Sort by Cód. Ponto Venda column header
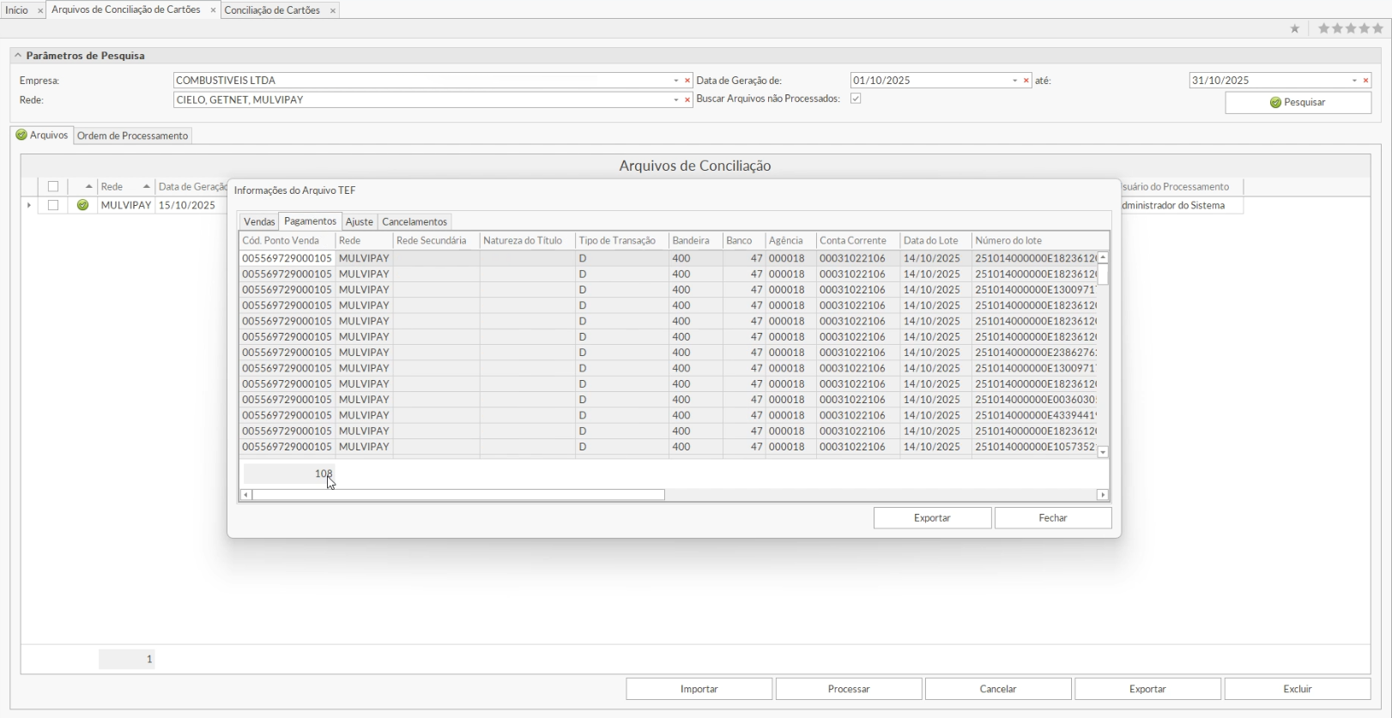Image resolution: width=1392 pixels, height=718 pixels. pos(287,241)
